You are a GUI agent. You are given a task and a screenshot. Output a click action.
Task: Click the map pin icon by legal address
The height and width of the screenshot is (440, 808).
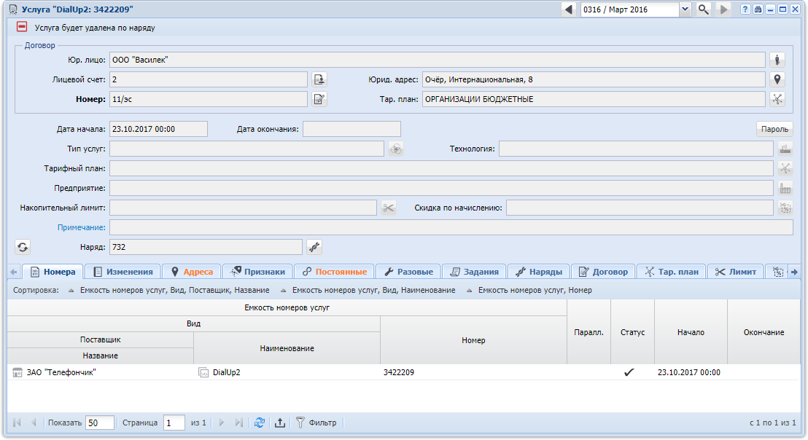pyautogui.click(x=777, y=79)
